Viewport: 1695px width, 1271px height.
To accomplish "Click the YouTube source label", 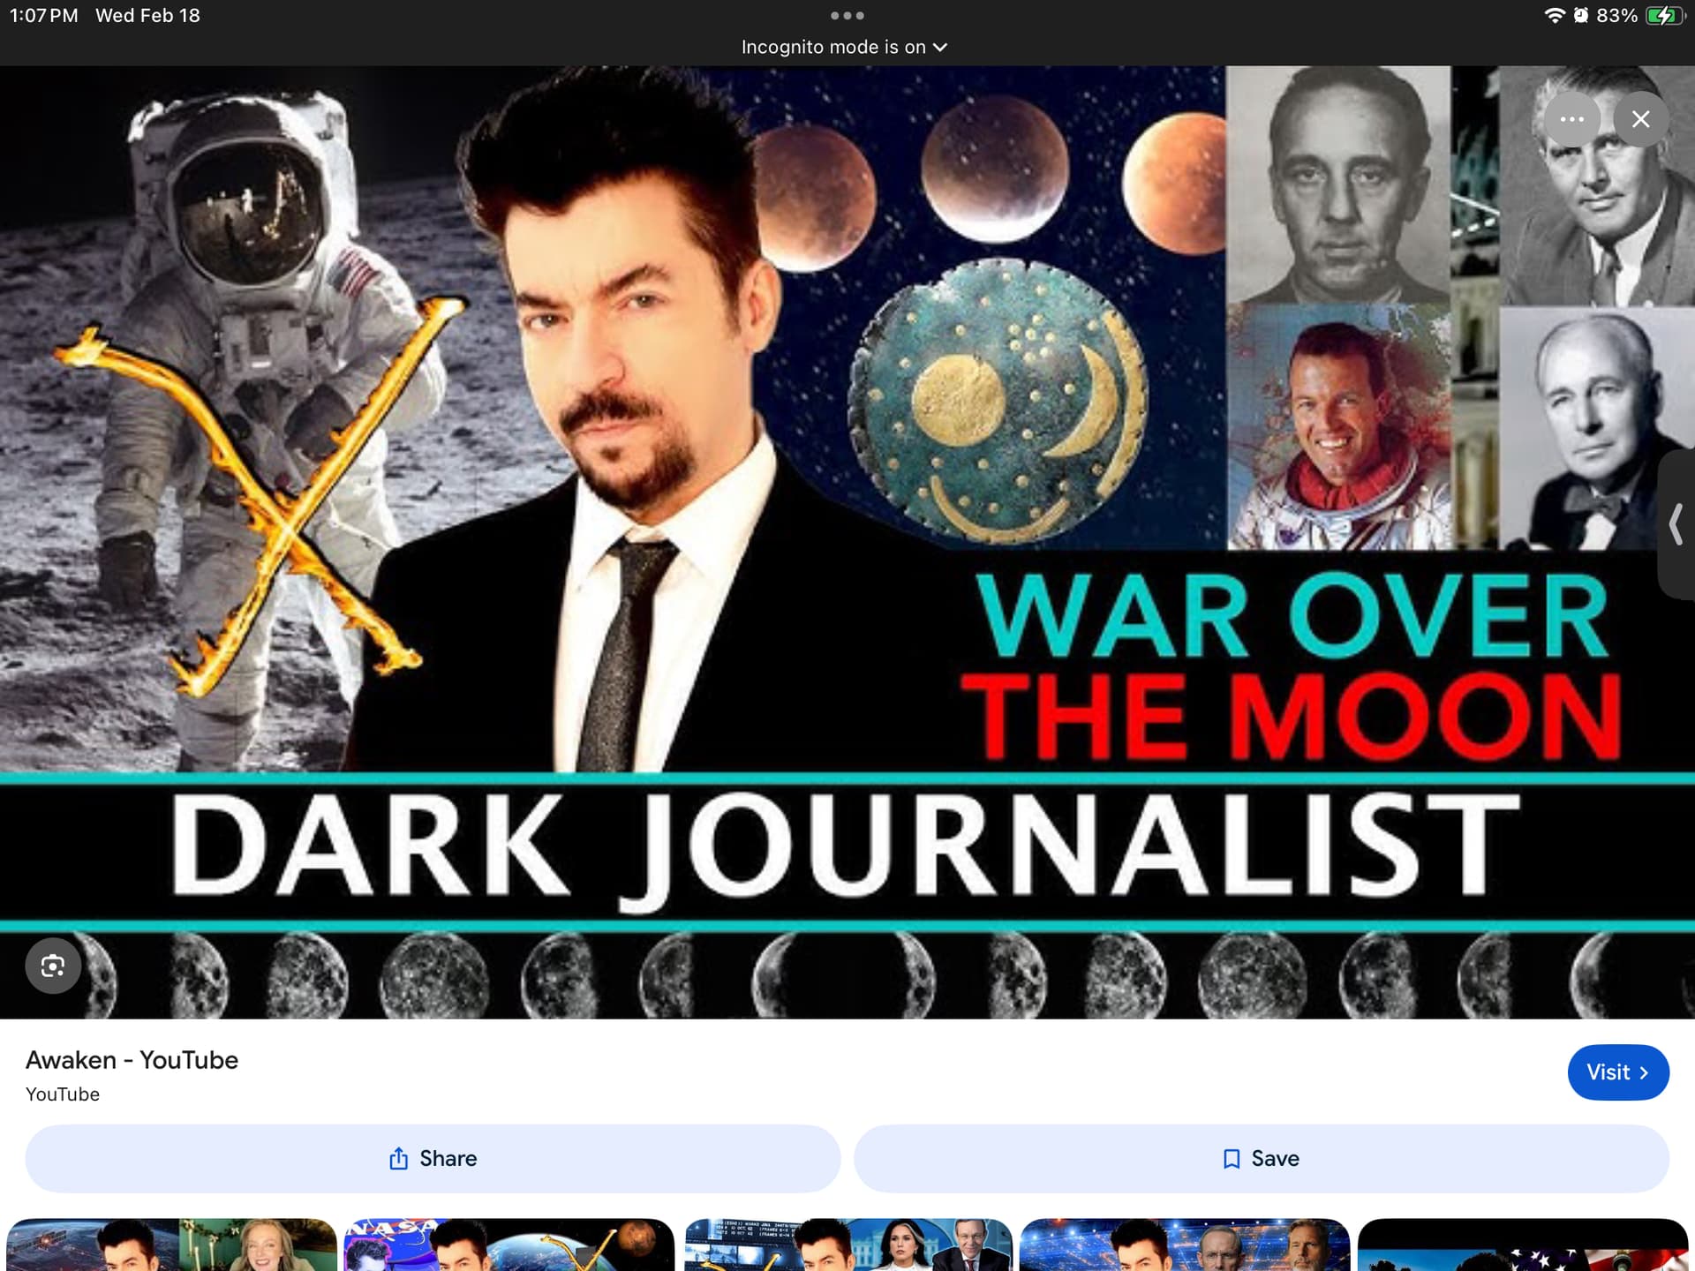I will 63,1094.
